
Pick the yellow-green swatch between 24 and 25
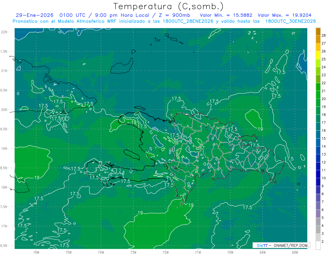(318, 63)
